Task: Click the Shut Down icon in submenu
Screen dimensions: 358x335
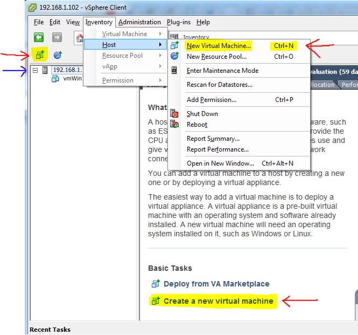Action: 174,113
